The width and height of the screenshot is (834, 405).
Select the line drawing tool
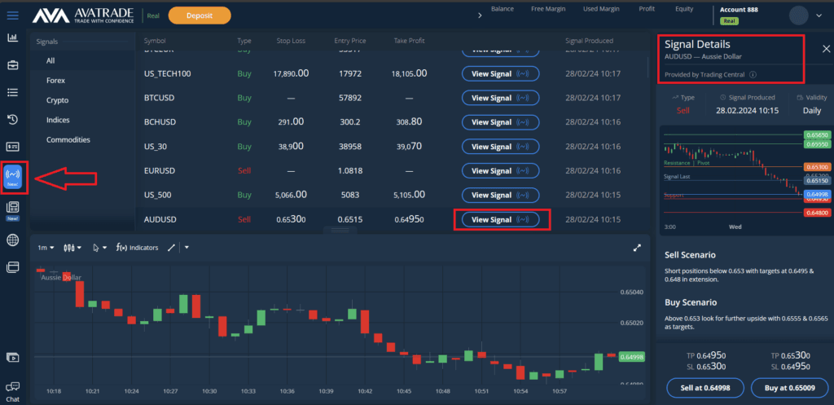point(171,247)
